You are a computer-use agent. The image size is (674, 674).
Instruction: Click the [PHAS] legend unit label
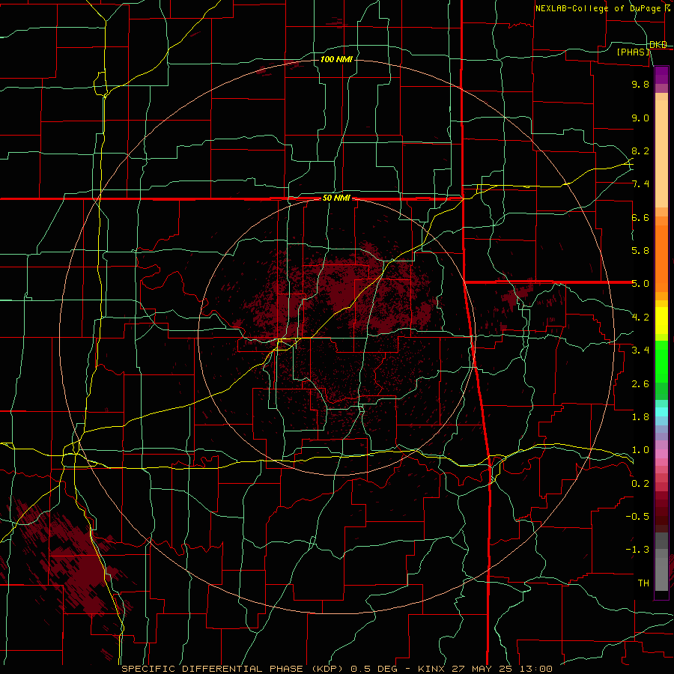coord(633,52)
